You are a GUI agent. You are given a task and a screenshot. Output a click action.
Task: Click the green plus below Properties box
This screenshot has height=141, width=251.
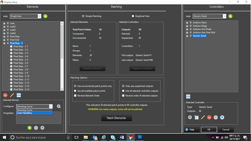[x=30, y=128]
